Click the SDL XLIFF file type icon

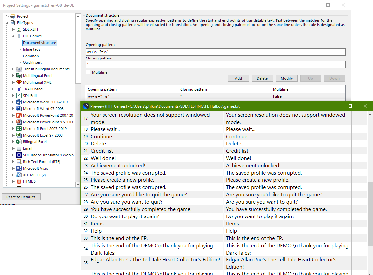(19, 29)
